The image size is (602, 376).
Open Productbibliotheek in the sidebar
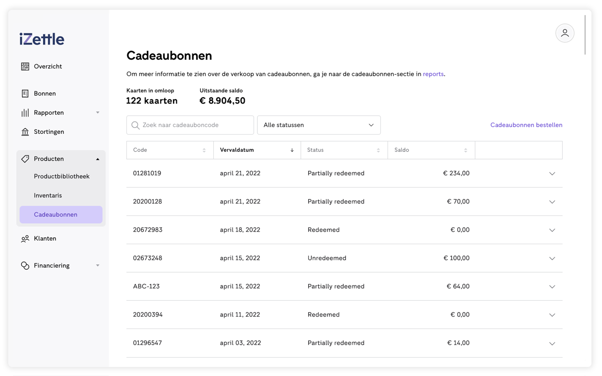[x=62, y=176]
